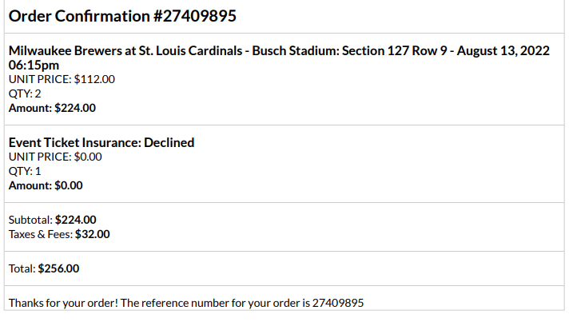Click the insurance Amount: $0.00 line
569x334 pixels.
coord(46,185)
